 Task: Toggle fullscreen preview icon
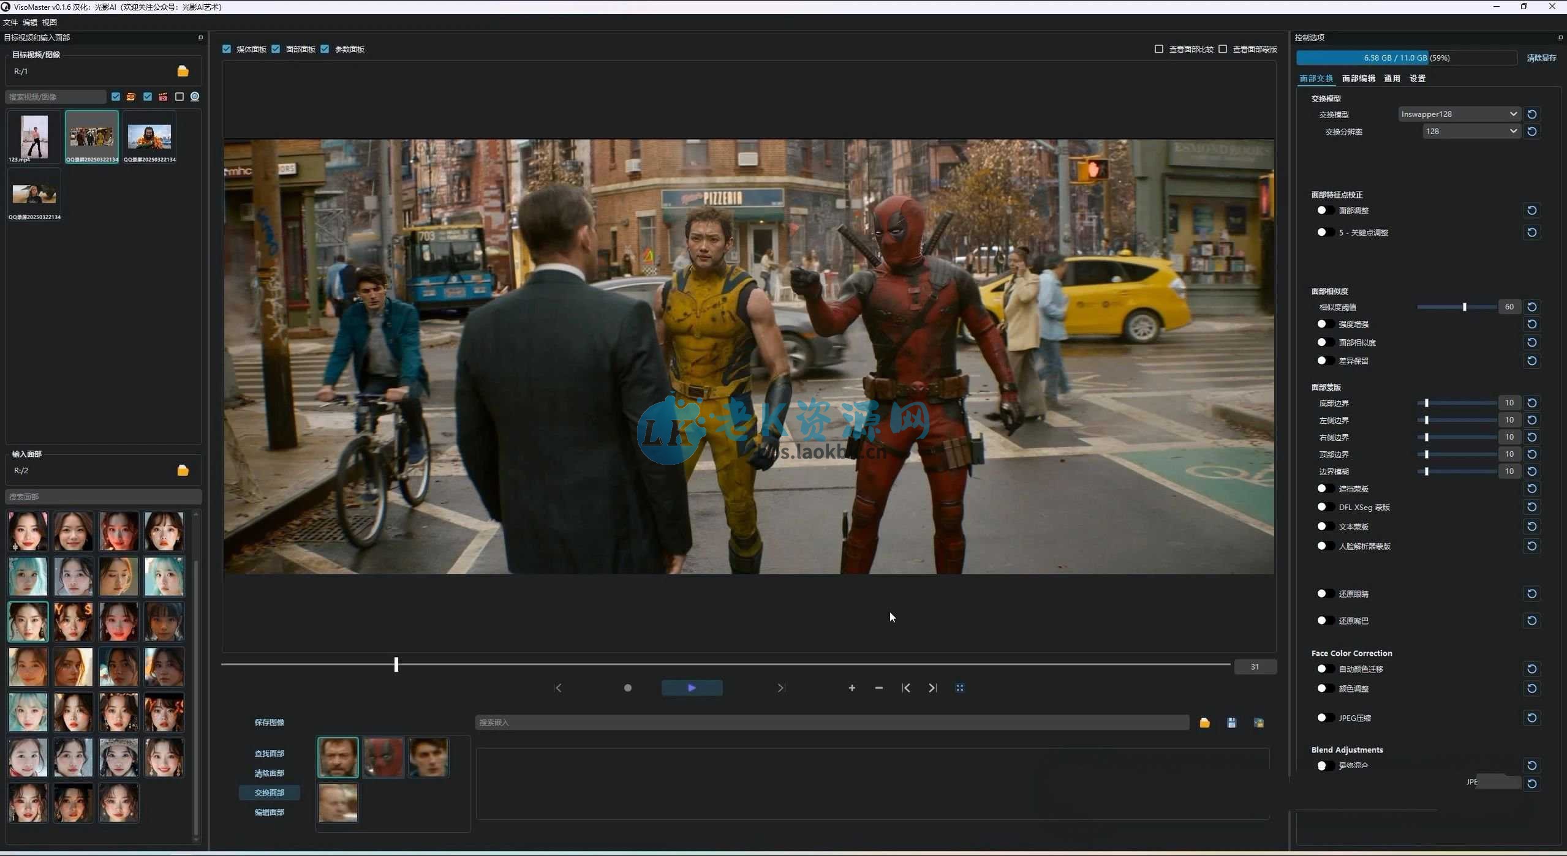[960, 688]
